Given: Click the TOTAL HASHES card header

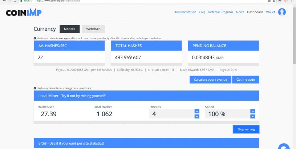Looking at the screenshot, I should point(146,46).
